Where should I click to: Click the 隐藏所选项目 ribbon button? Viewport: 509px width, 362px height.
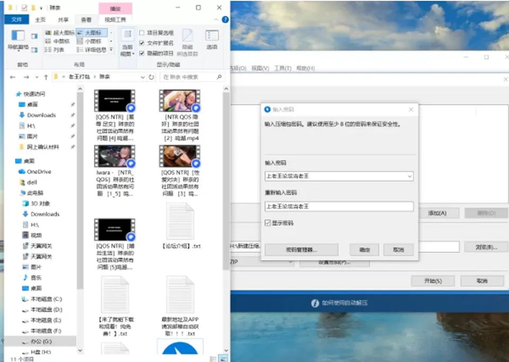[x=187, y=43]
